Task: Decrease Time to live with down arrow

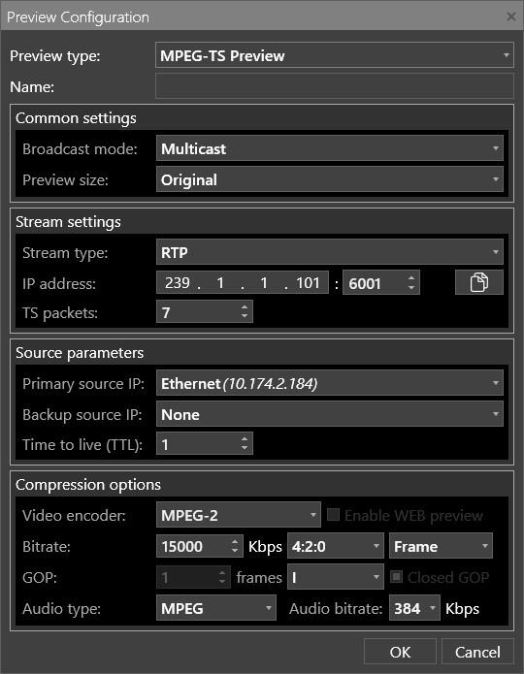Action: 245,448
